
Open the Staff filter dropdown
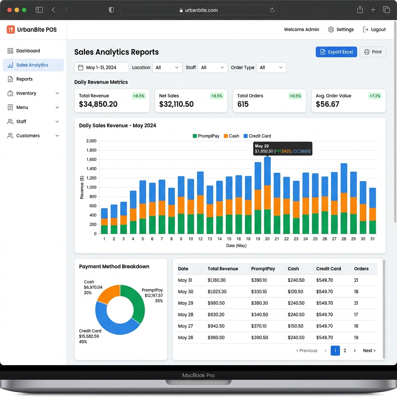click(x=213, y=67)
